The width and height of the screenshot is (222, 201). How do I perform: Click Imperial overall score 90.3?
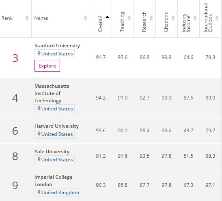pos(101,185)
